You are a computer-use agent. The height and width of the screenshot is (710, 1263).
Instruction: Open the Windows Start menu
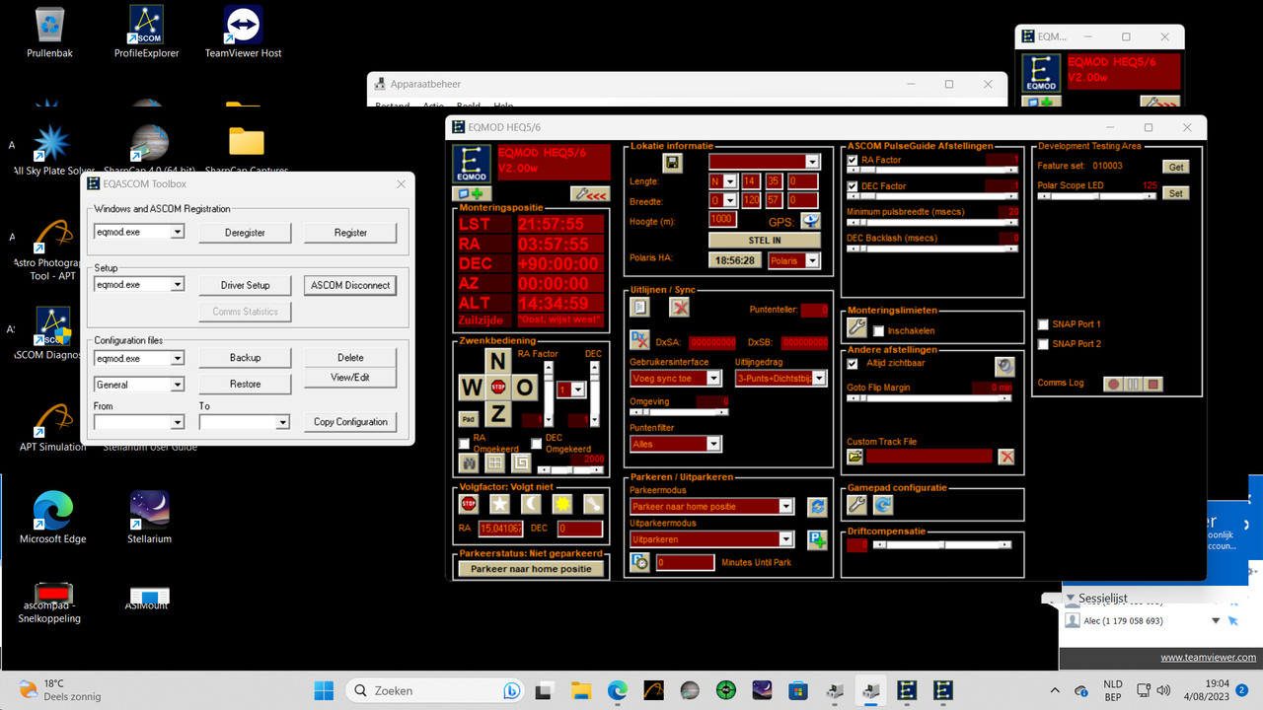pyautogui.click(x=325, y=690)
